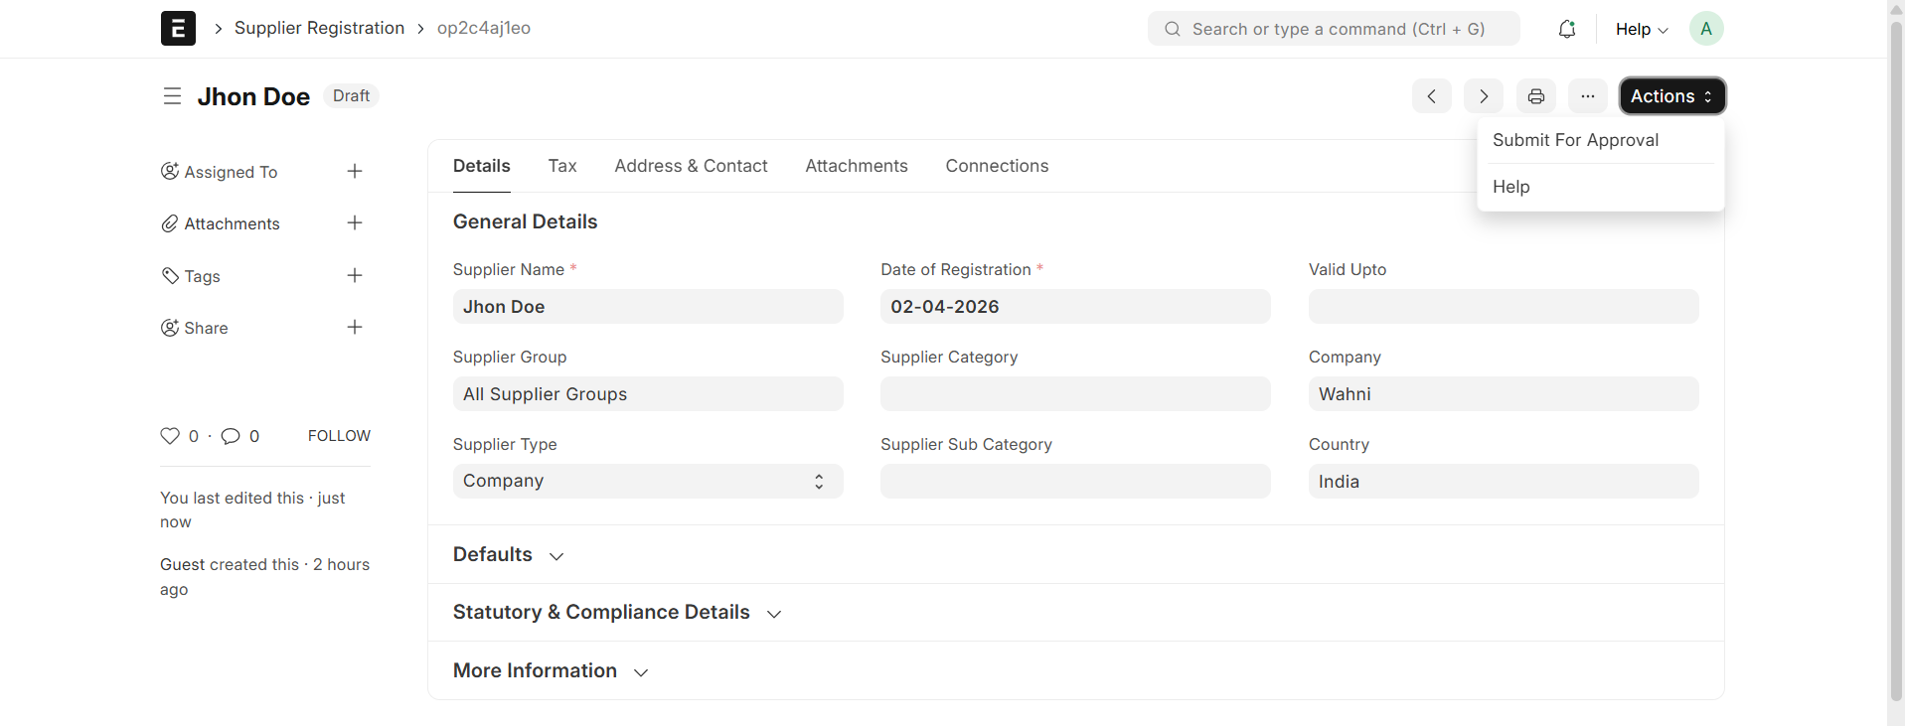The width and height of the screenshot is (1905, 726).
Task: Edit Date of Registration field
Action: pos(1075,307)
